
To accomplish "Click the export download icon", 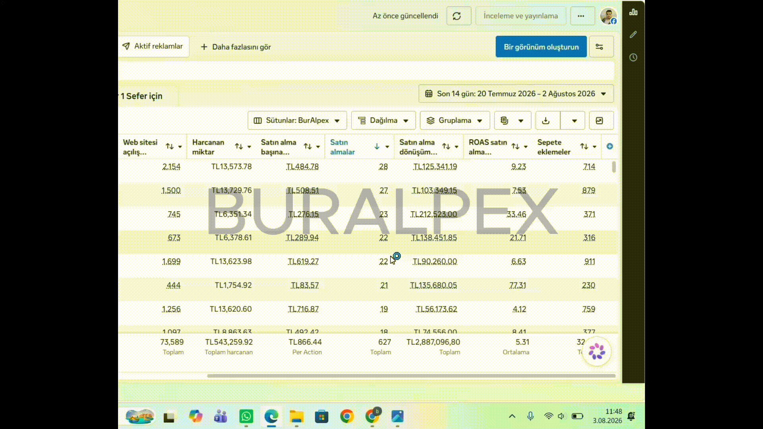I will [547, 120].
